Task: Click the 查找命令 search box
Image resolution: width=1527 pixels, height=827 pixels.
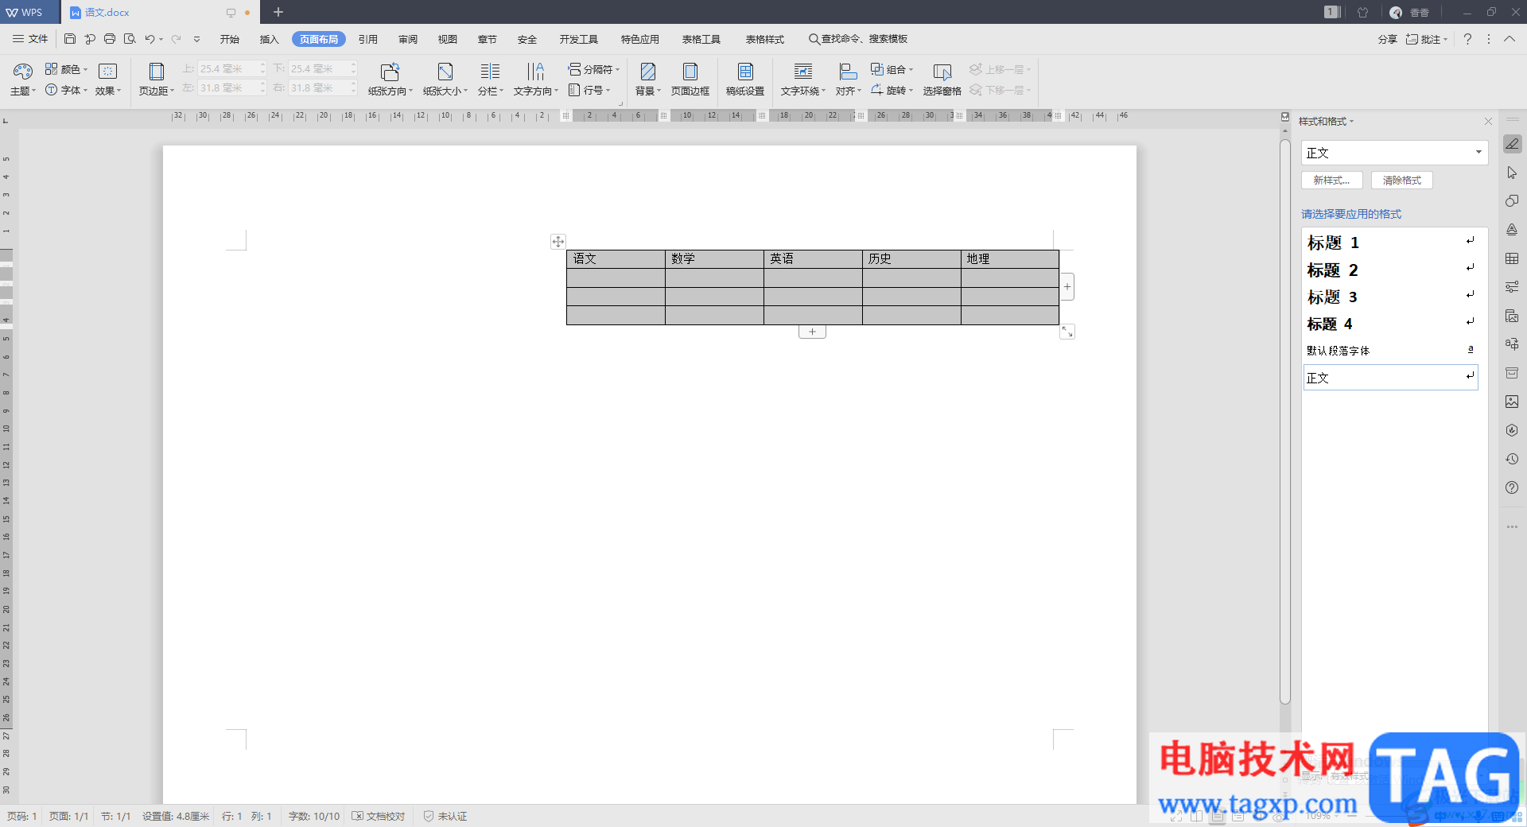Action: (858, 39)
